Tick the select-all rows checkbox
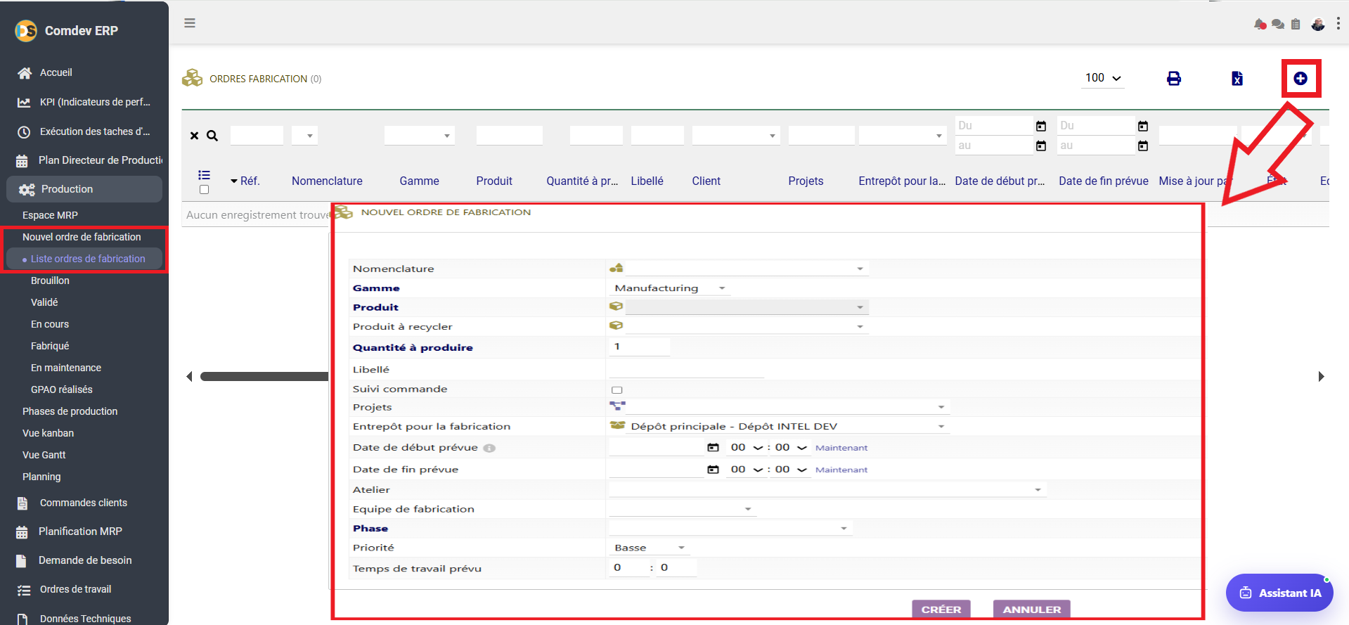This screenshot has height=625, width=1349. tap(205, 190)
